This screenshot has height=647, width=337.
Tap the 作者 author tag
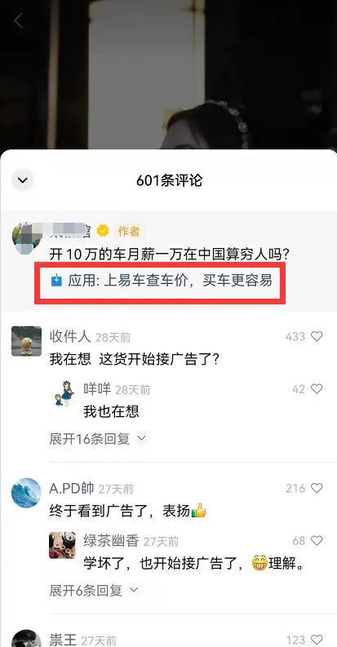pos(129,231)
